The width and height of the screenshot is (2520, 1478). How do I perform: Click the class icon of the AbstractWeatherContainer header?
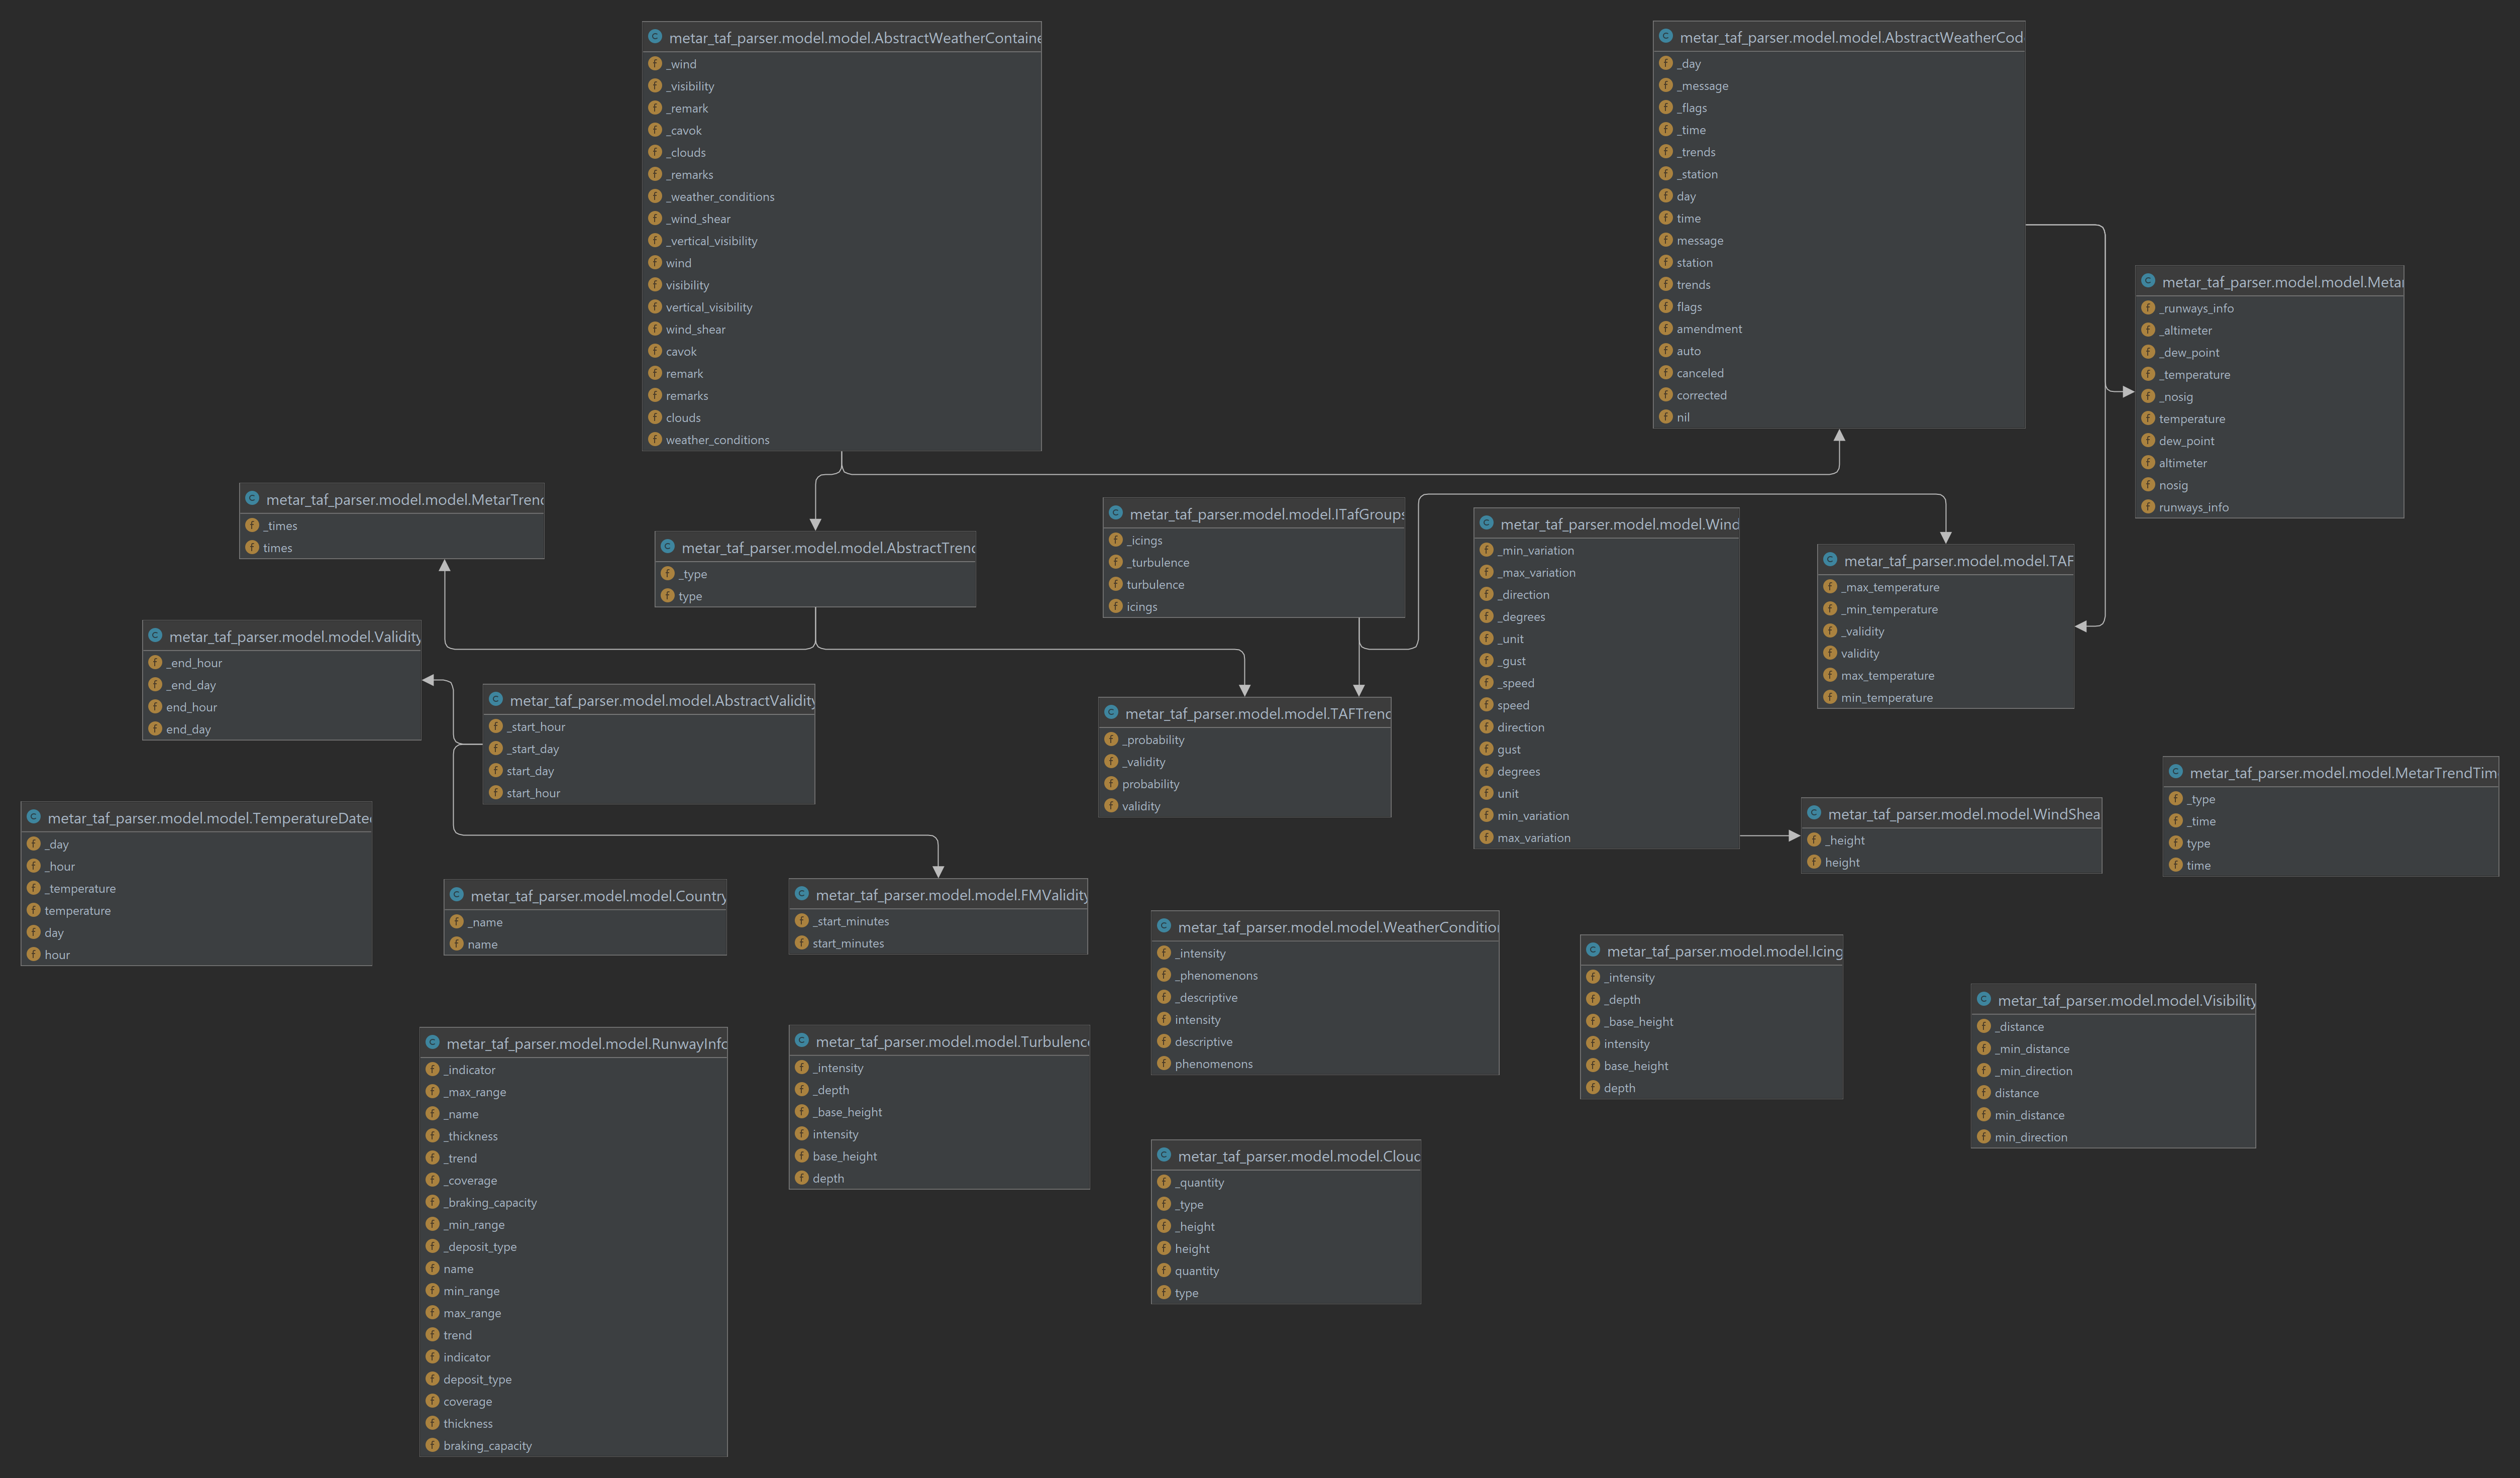coord(655,37)
